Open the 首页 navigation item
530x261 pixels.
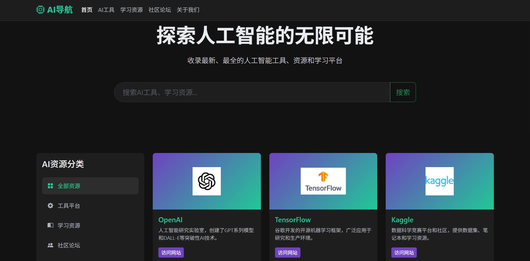[87, 10]
